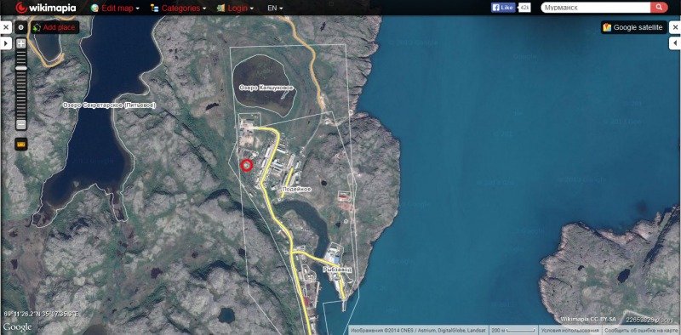This screenshot has height=335, width=681.
Task: Click the locate-me target icon
Action: coord(20,27)
